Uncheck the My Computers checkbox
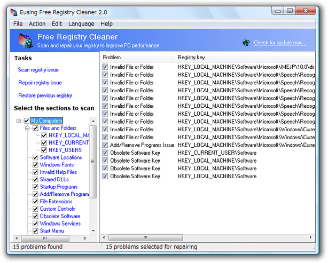This screenshot has height=263, width=328. [27, 121]
